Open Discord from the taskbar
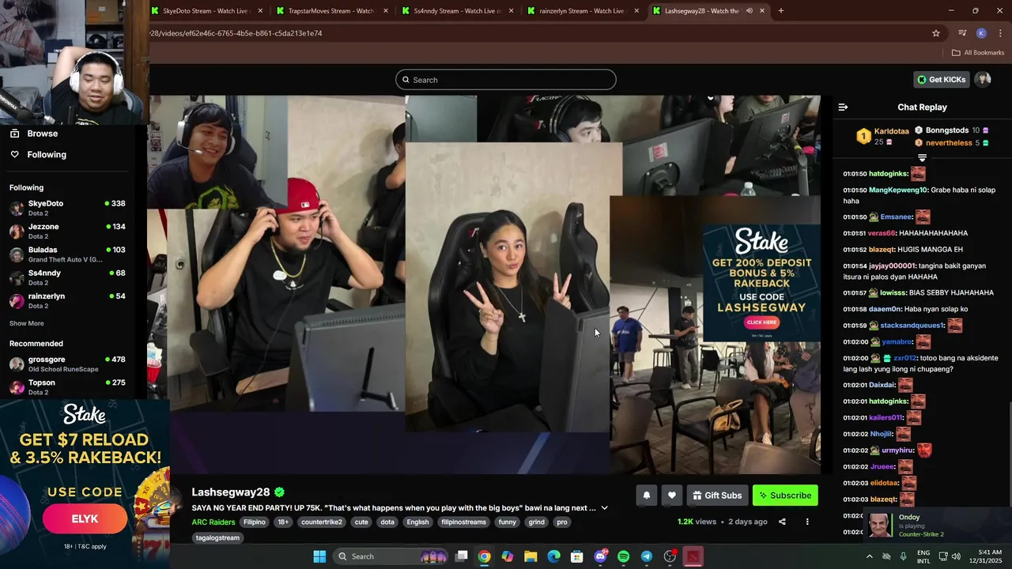The height and width of the screenshot is (569, 1012). point(600,556)
